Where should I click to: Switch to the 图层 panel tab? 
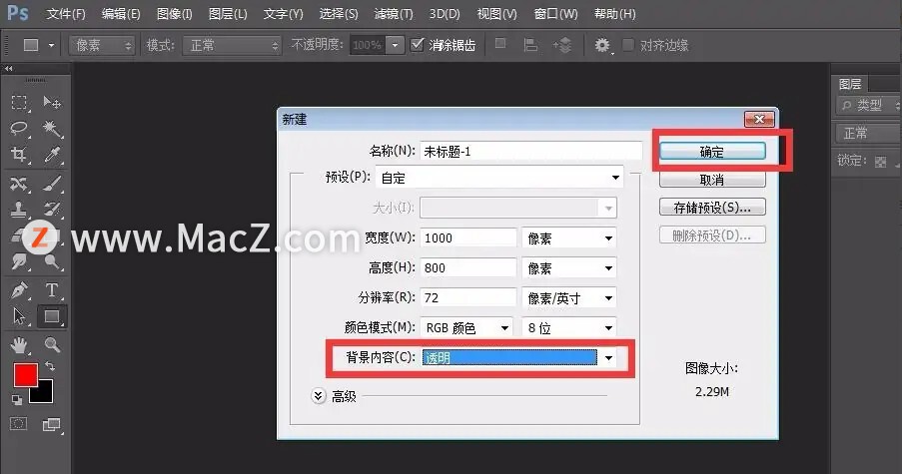(x=850, y=84)
